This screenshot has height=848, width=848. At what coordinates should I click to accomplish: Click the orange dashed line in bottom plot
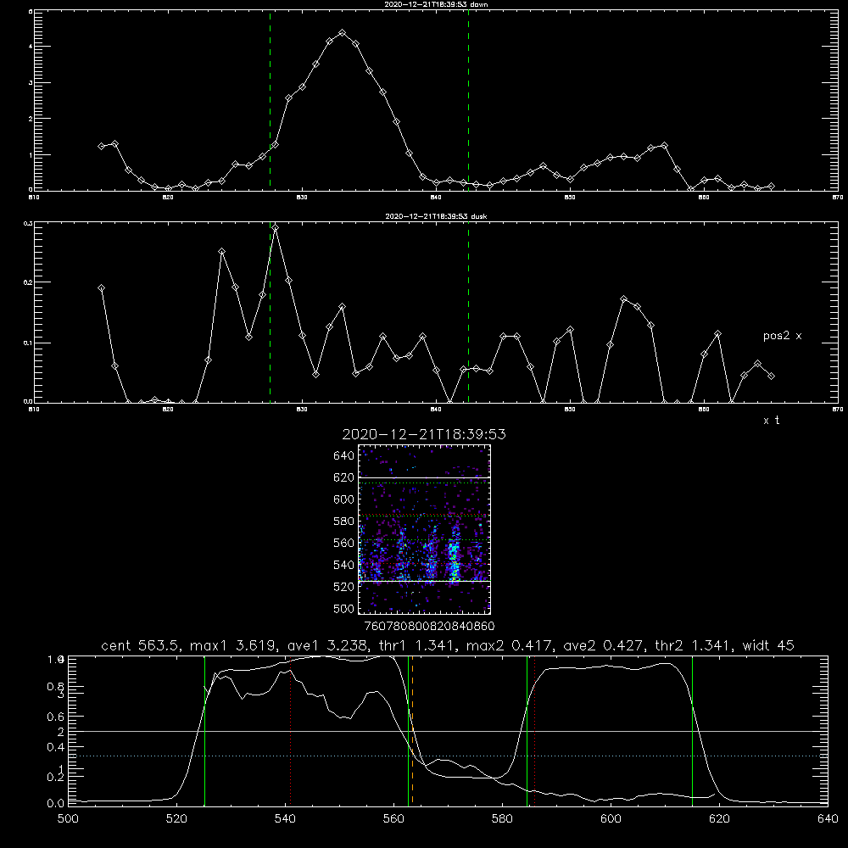[412, 730]
